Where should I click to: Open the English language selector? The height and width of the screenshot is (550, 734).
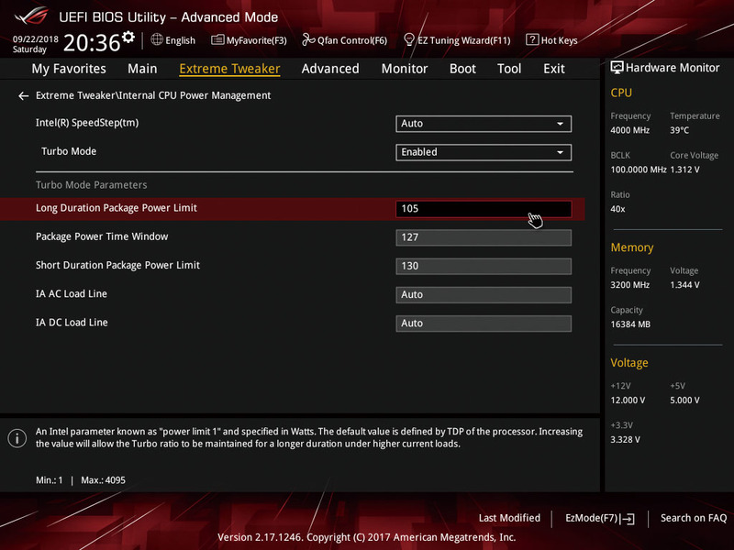(173, 39)
